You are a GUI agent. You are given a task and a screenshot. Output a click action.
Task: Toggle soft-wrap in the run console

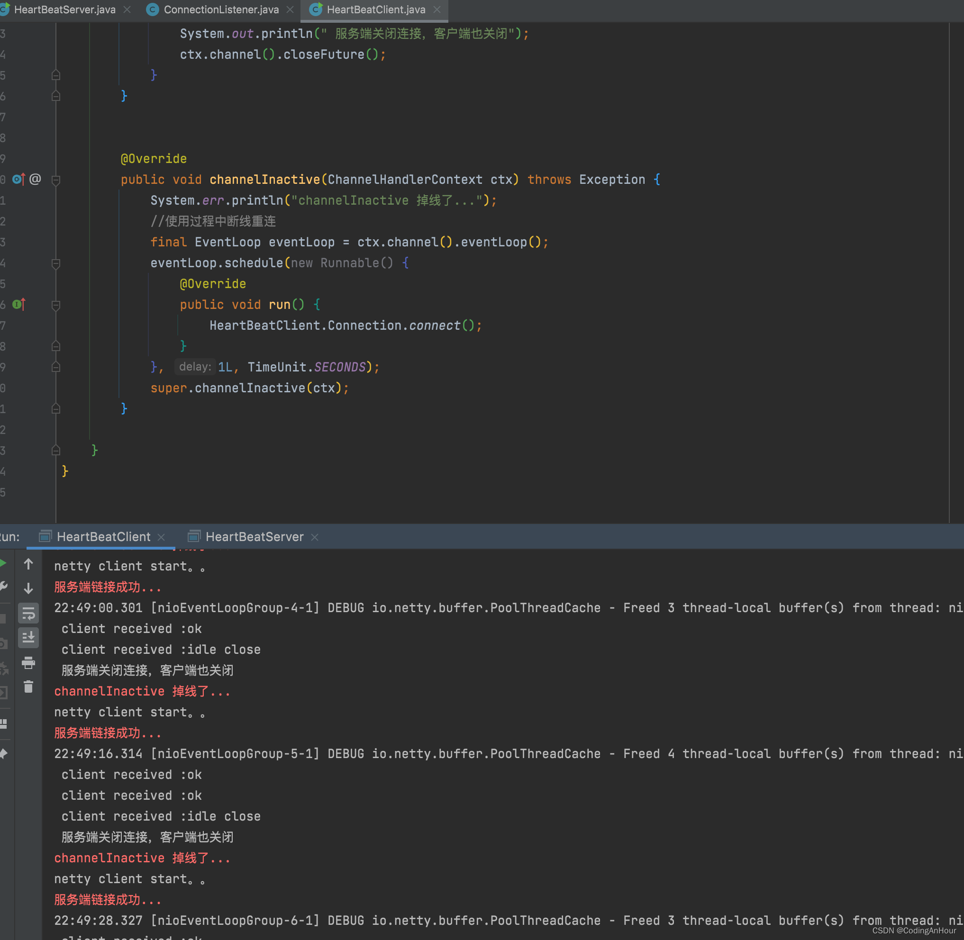(28, 613)
